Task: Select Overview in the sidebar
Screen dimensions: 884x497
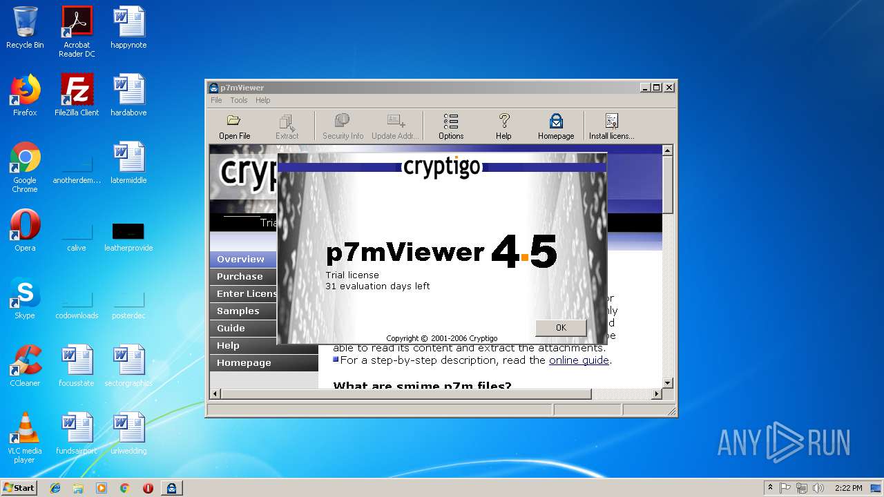Action: (x=243, y=260)
